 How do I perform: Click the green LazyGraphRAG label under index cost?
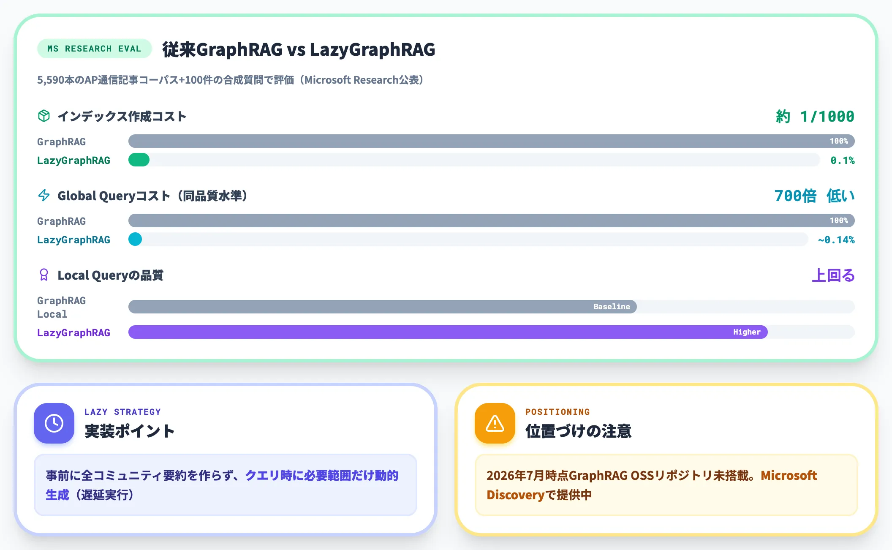tap(73, 160)
